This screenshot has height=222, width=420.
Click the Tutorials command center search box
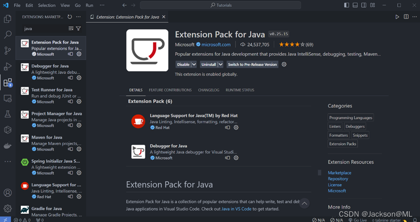tap(220, 5)
